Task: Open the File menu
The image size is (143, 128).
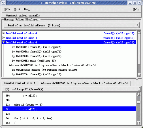Action: pyautogui.click(x=7, y=9)
